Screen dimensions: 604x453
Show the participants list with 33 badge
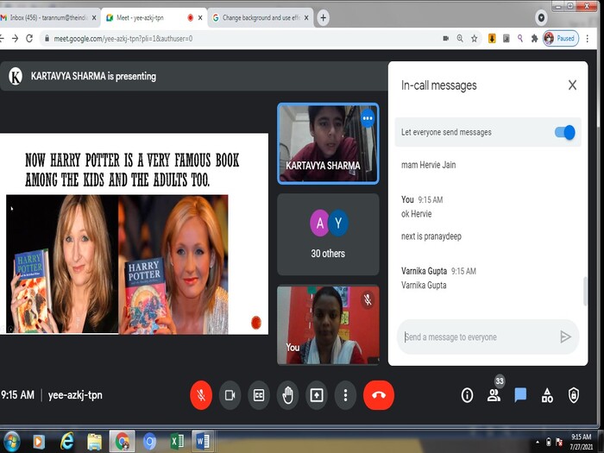point(494,395)
